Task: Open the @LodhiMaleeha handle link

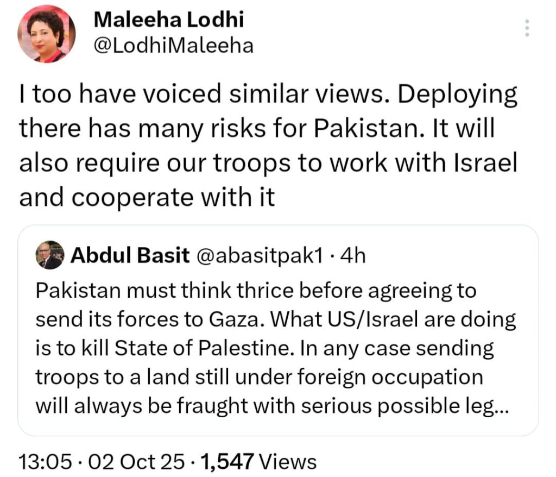Action: pyautogui.click(x=174, y=46)
